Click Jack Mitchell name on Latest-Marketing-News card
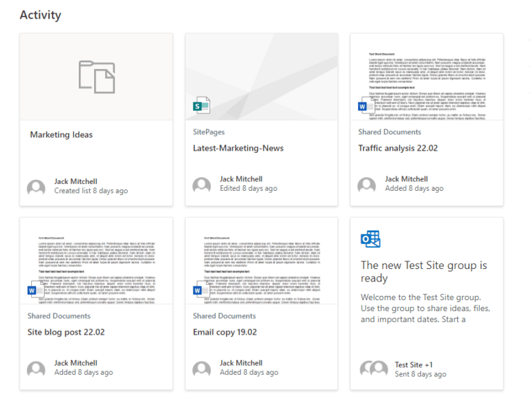The image size is (531, 401). point(241,179)
